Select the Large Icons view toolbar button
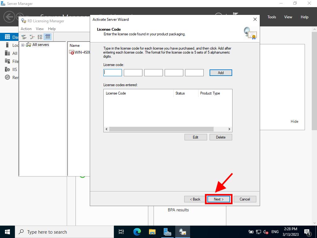The width and height of the screenshot is (317, 238). (24, 37)
